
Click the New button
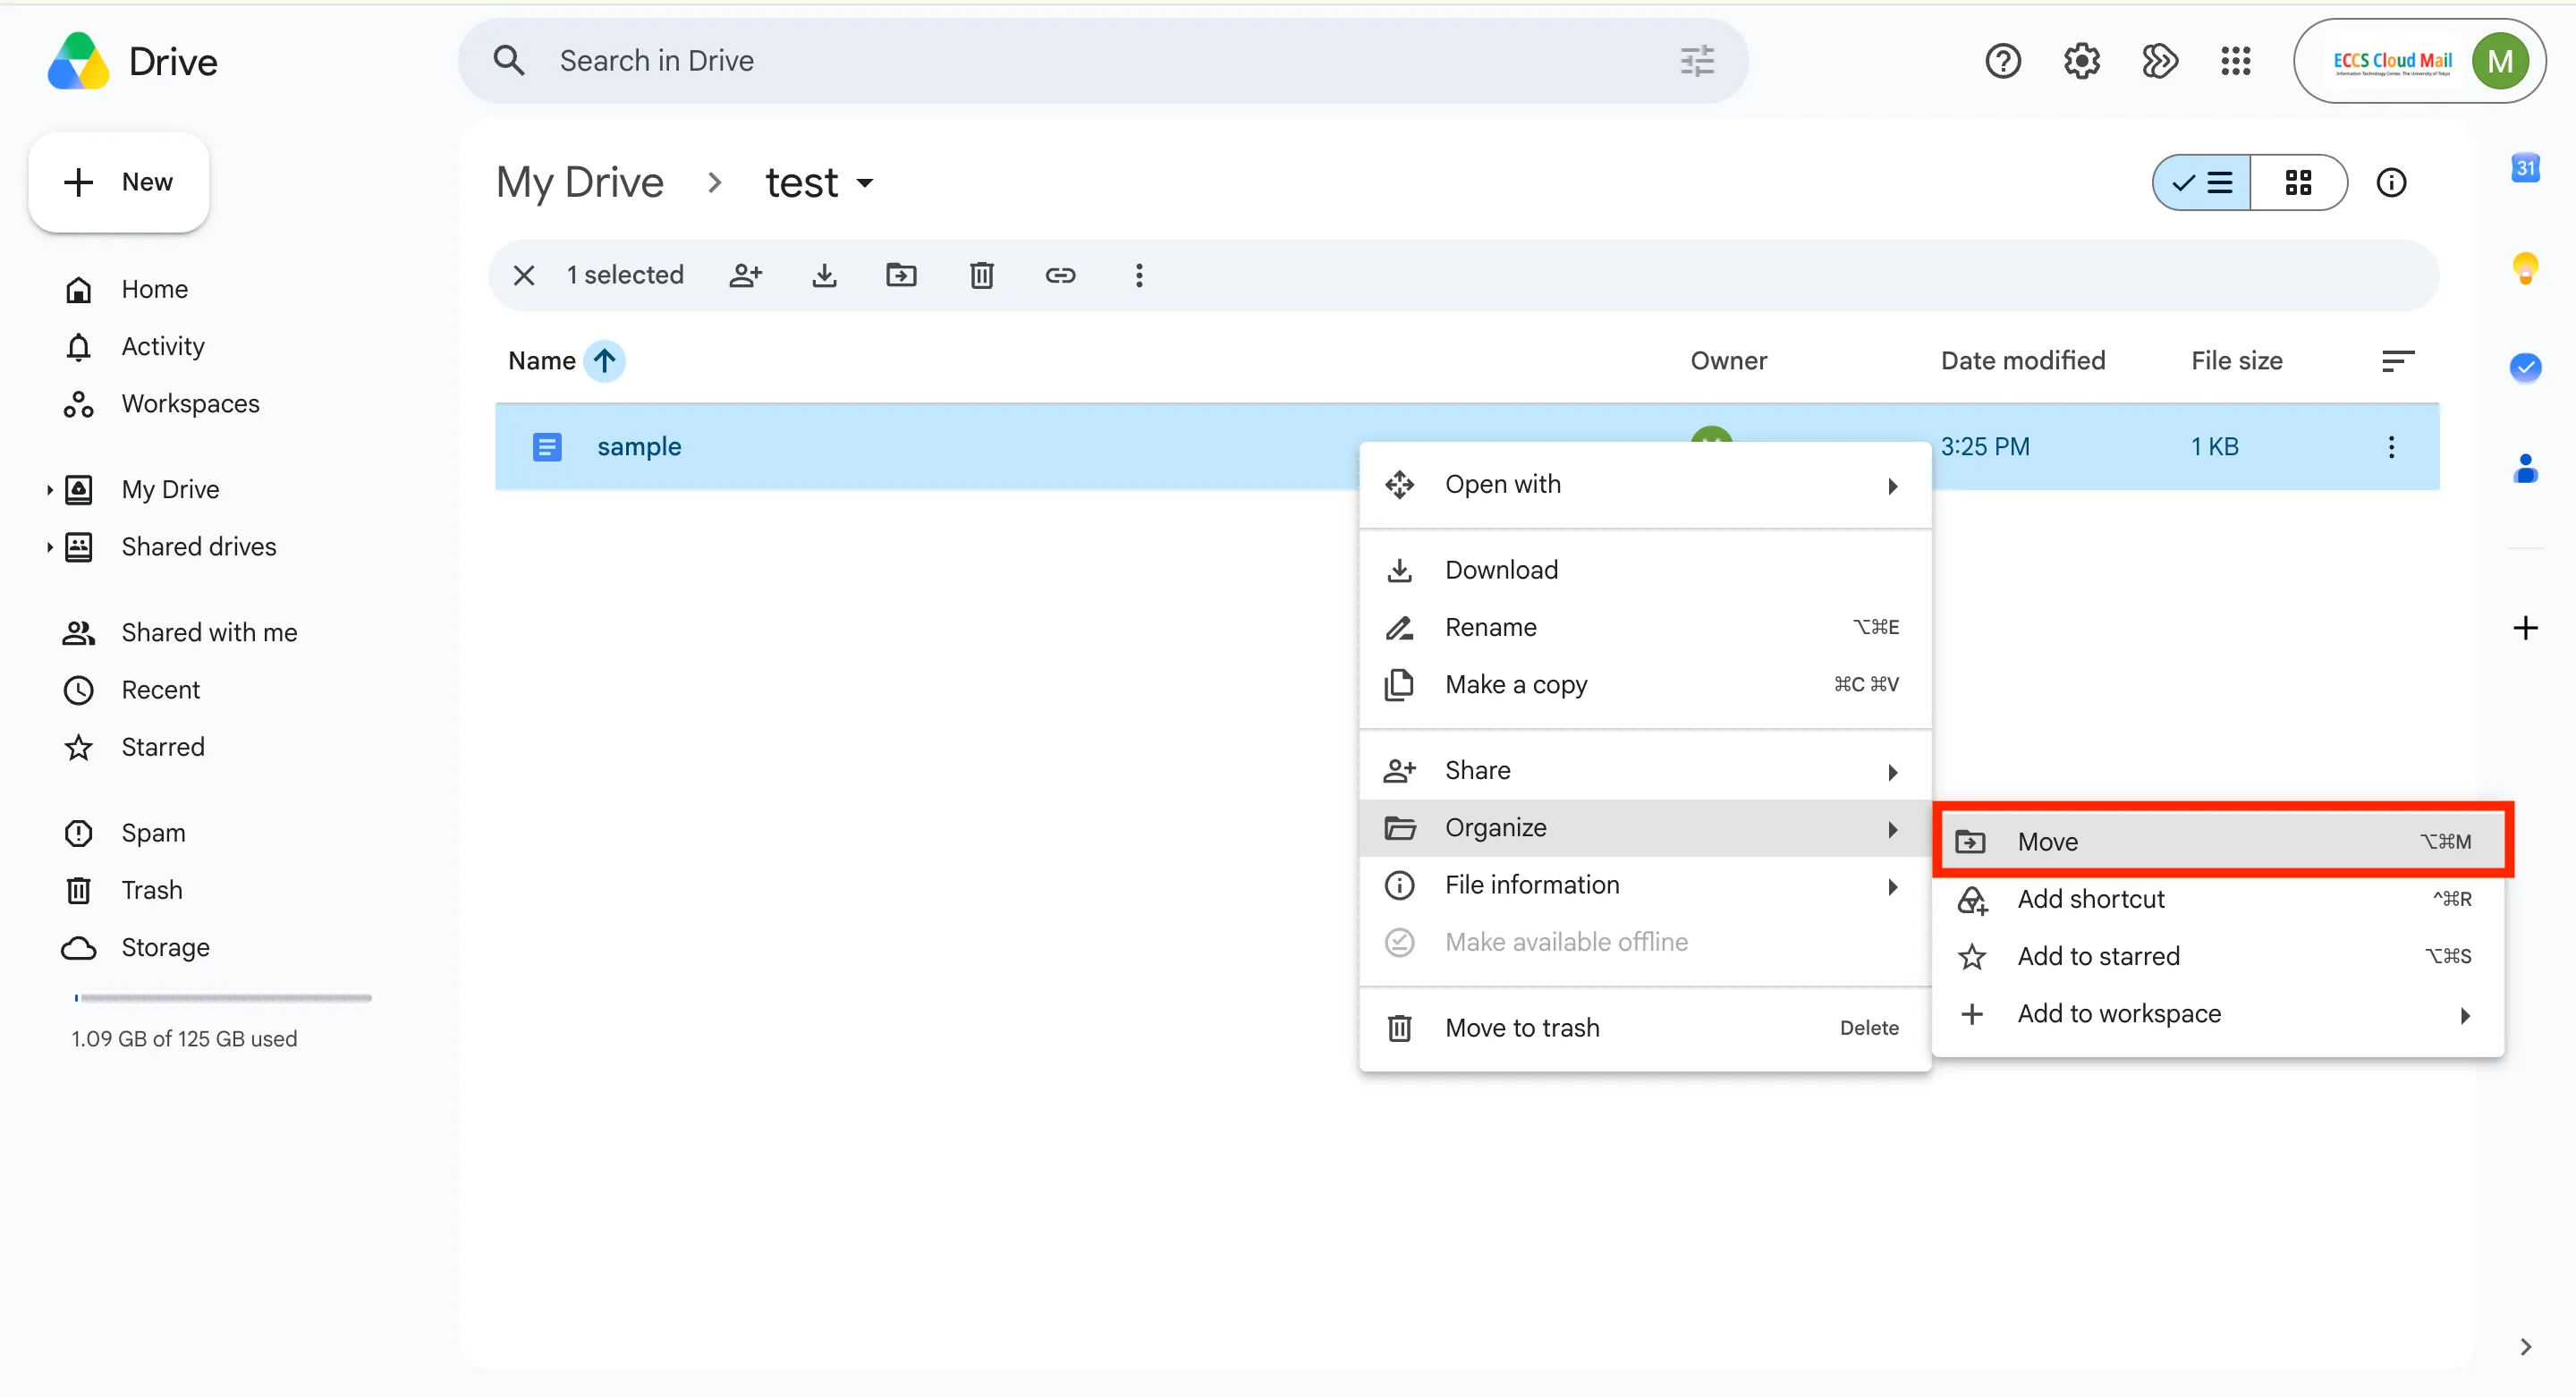119,183
